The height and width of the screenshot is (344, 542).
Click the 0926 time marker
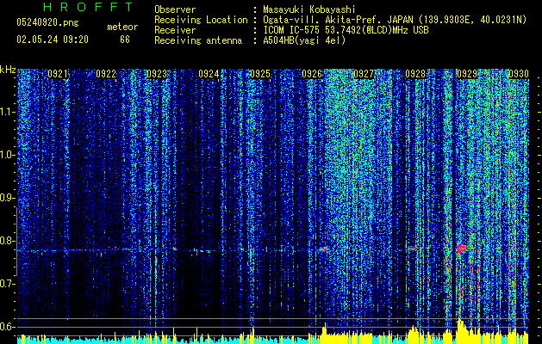[312, 74]
